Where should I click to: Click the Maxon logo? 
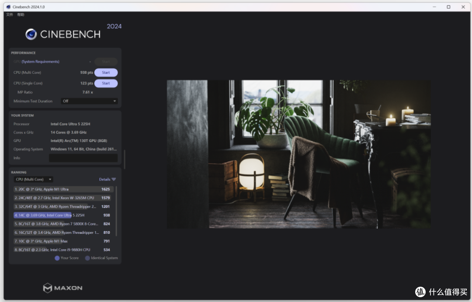point(62,288)
